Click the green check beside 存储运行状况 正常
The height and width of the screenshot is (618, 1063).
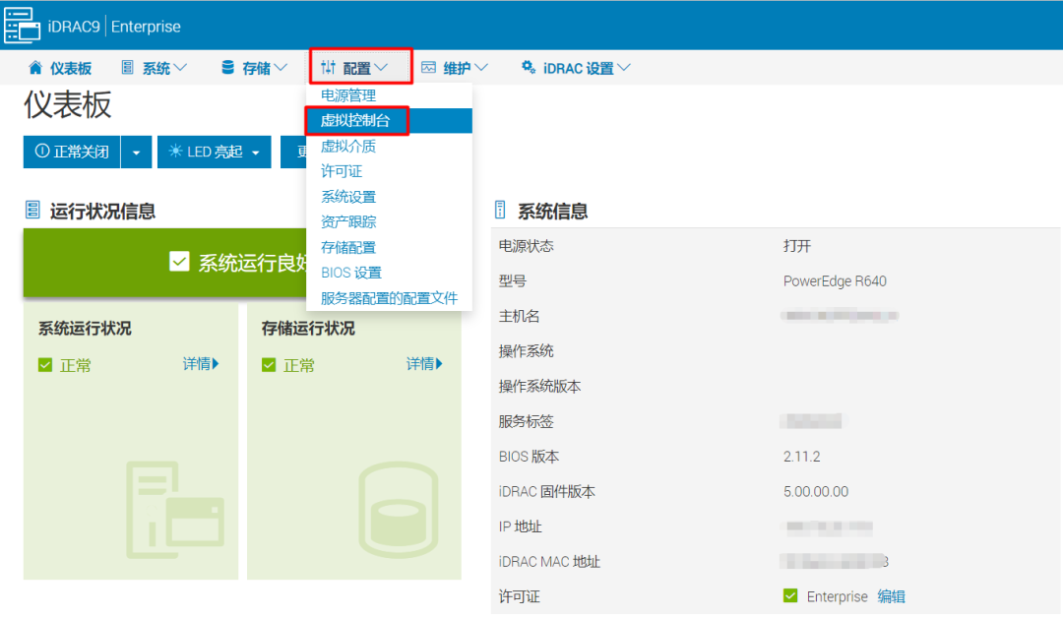point(269,365)
